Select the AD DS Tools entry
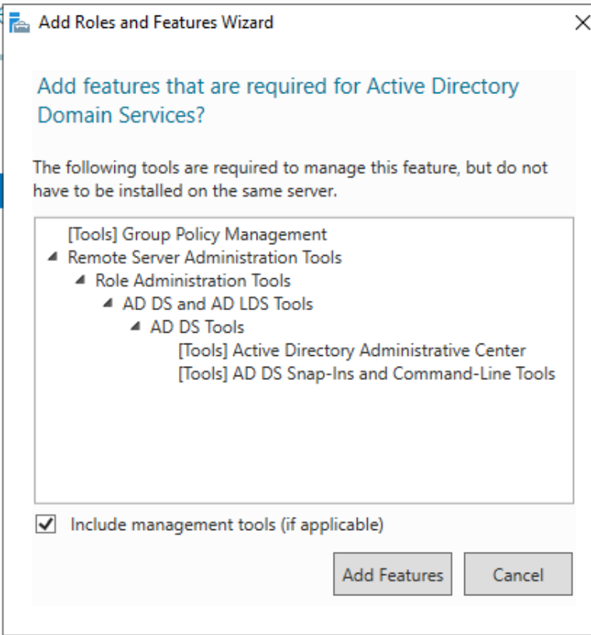 [197, 327]
